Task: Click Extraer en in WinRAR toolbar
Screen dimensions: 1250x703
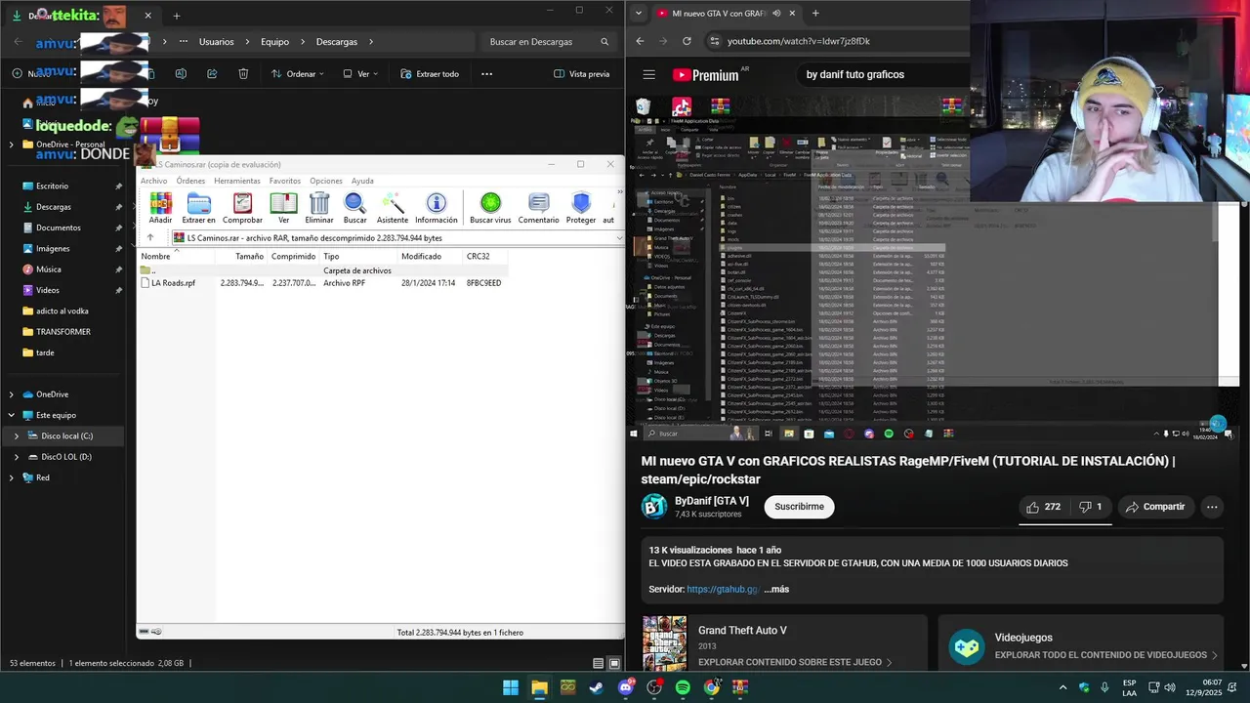Action: tap(198, 208)
